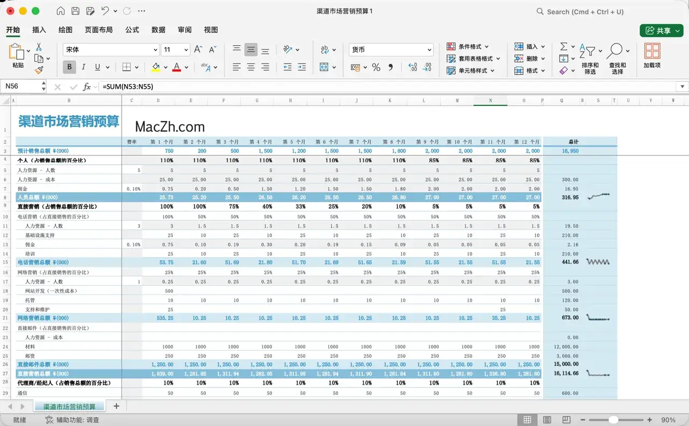Open the 数据 ribbon tab
The width and height of the screenshot is (689, 426).
(158, 30)
